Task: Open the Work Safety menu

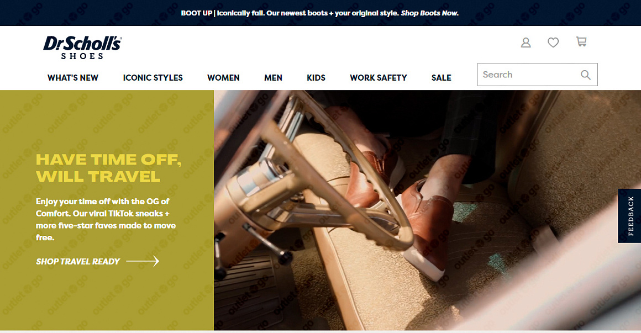Action: click(x=379, y=78)
